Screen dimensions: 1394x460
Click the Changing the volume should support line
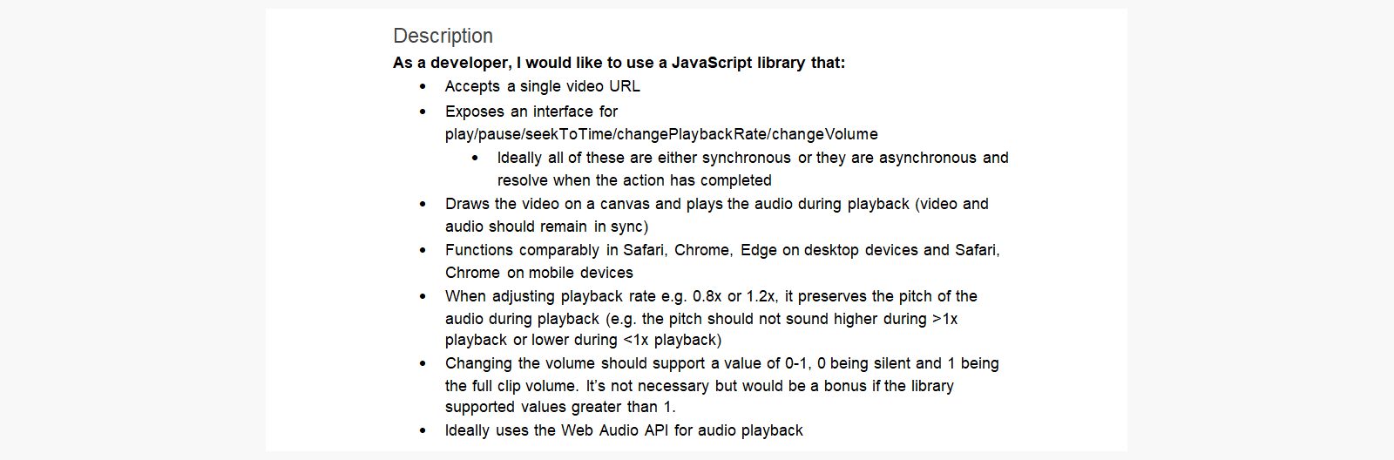[x=721, y=363]
